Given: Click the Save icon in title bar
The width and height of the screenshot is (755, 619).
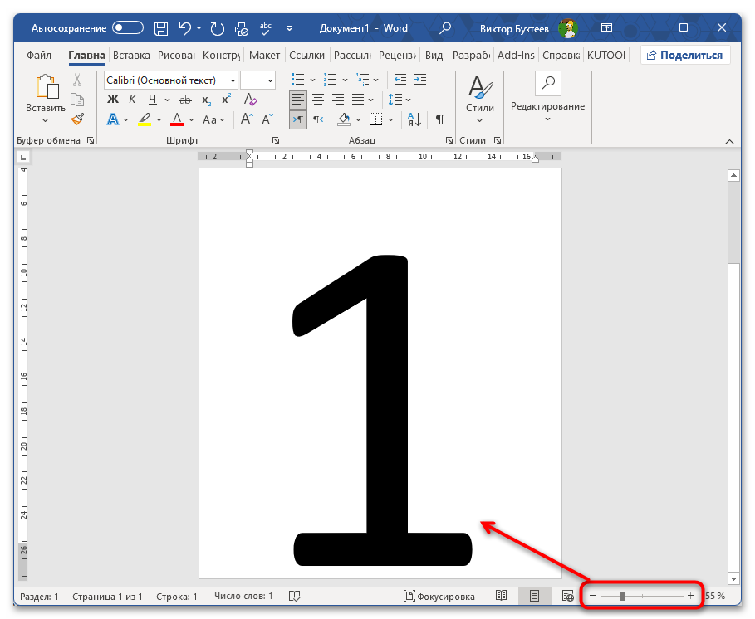Looking at the screenshot, I should point(162,28).
